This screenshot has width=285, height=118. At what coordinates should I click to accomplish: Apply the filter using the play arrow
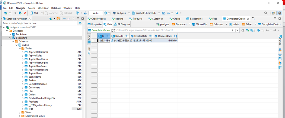point(232,30)
